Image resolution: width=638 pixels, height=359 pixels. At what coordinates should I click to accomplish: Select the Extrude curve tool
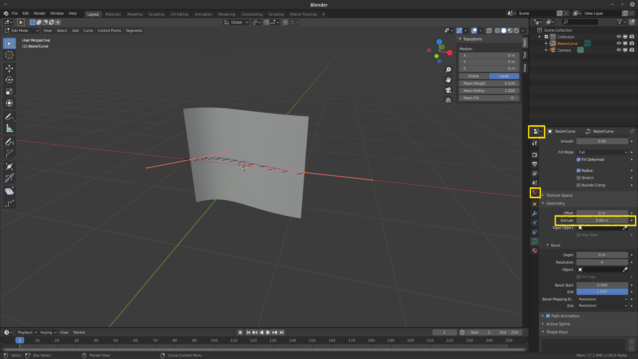[9, 153]
